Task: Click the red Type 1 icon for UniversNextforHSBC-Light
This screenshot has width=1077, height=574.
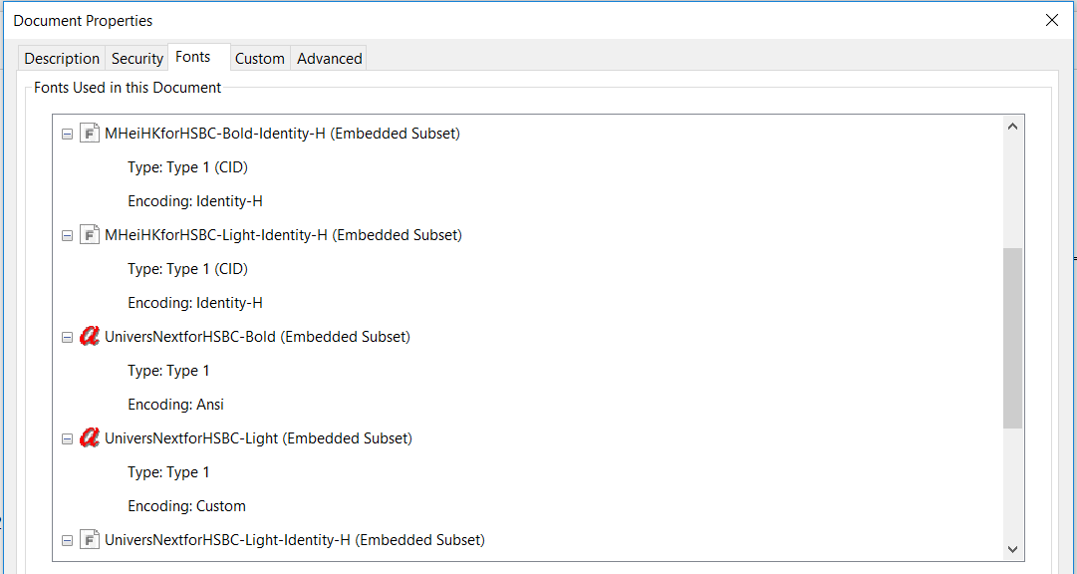Action: pos(90,438)
